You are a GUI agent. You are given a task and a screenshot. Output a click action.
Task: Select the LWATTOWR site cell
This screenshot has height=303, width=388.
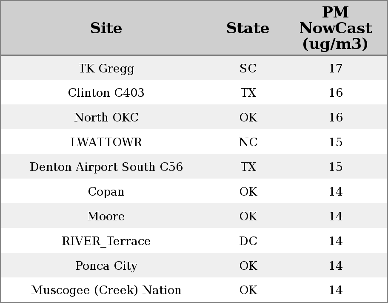[106, 142]
